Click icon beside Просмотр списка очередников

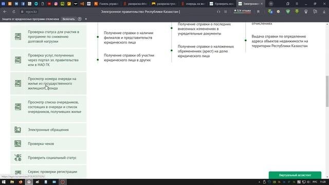pos(18,107)
